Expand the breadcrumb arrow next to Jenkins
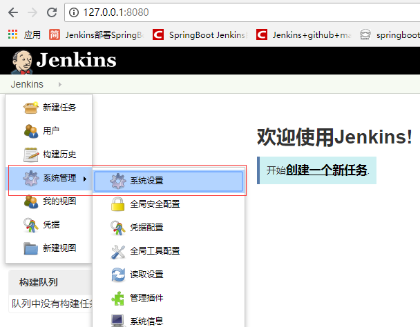420x327 pixels. pos(59,85)
